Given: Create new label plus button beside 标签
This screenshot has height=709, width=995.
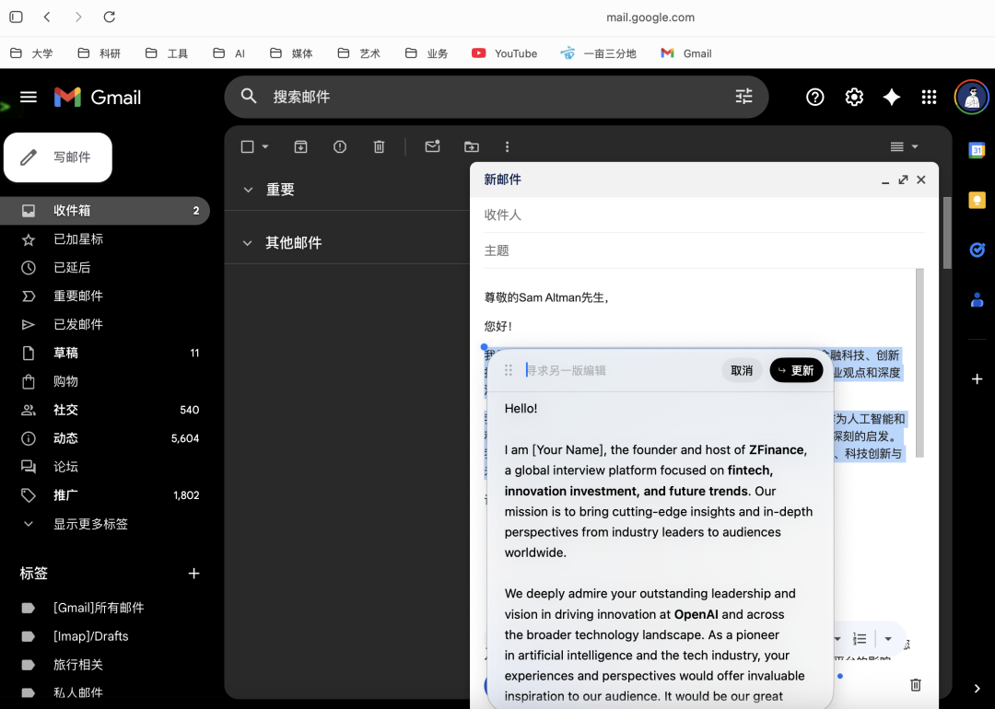Looking at the screenshot, I should [x=194, y=574].
